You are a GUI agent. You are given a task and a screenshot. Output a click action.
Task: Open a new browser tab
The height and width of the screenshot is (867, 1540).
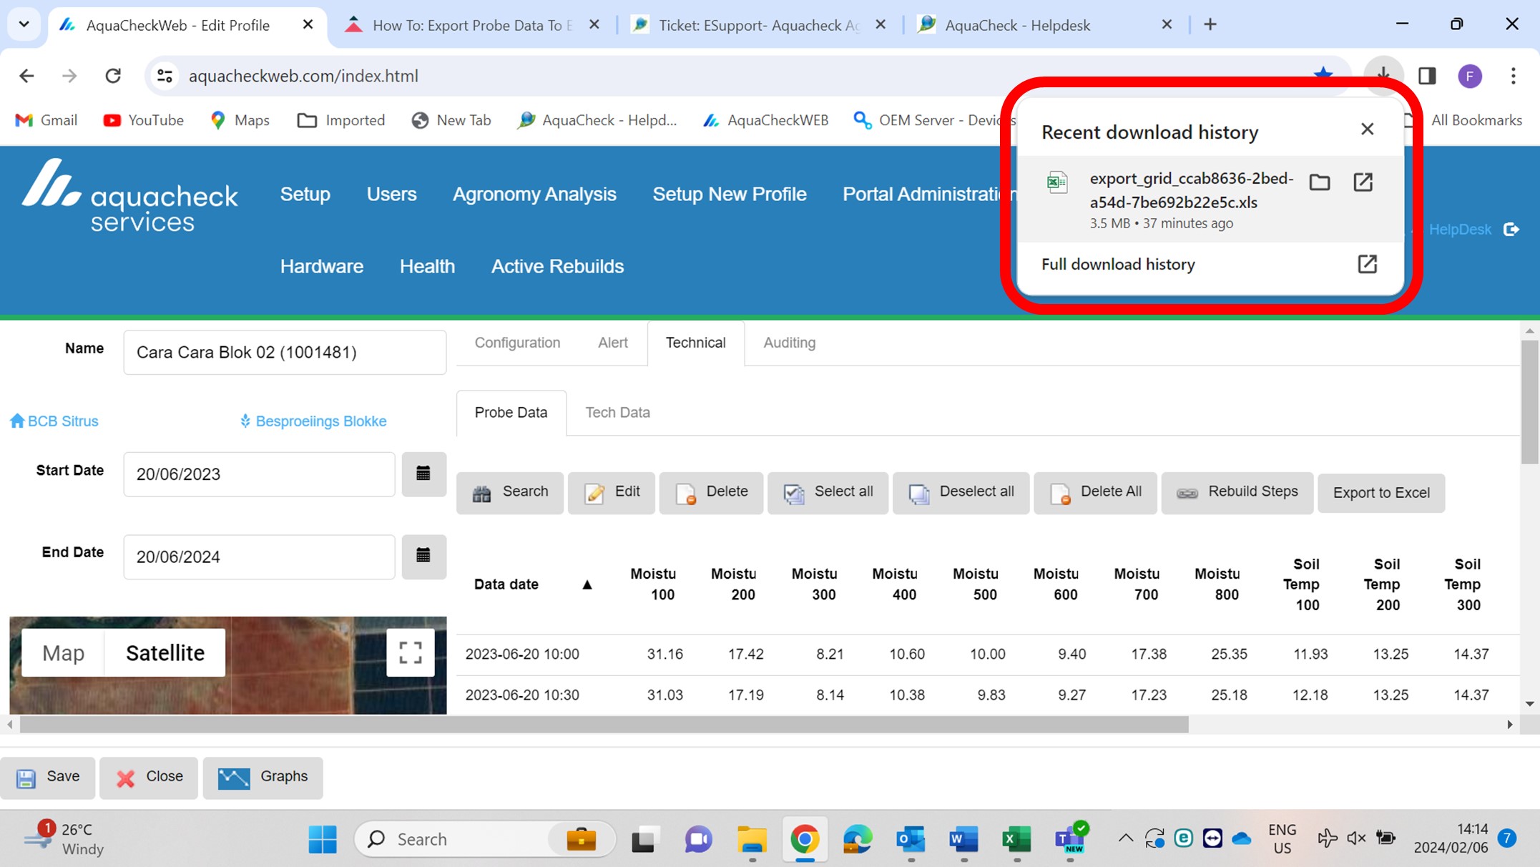[1210, 24]
